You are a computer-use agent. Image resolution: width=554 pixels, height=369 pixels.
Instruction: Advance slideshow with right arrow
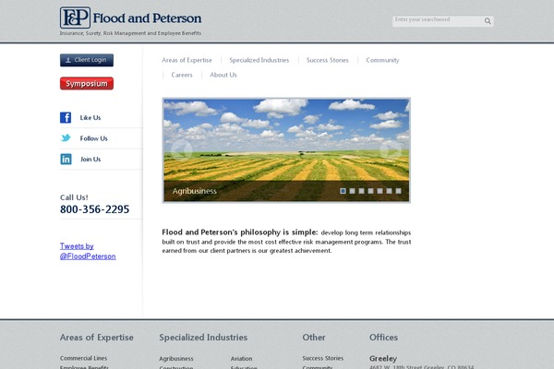point(391,149)
